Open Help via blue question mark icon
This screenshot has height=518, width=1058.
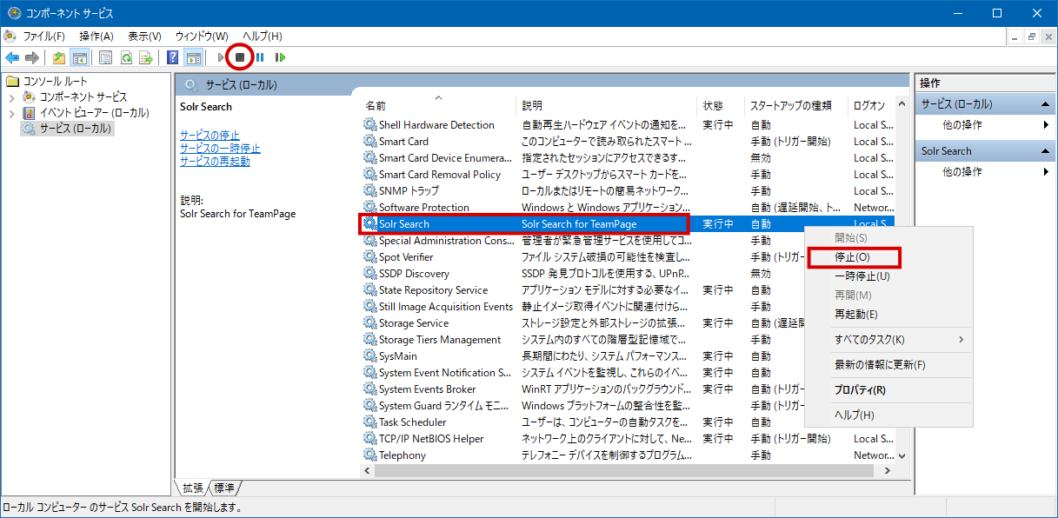[x=172, y=57]
